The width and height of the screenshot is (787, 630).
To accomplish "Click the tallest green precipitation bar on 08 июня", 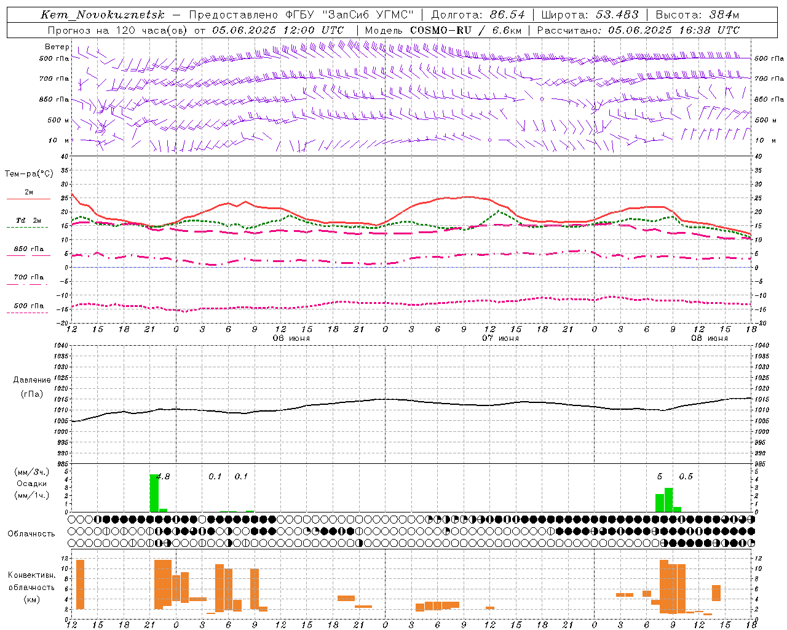I will point(668,500).
